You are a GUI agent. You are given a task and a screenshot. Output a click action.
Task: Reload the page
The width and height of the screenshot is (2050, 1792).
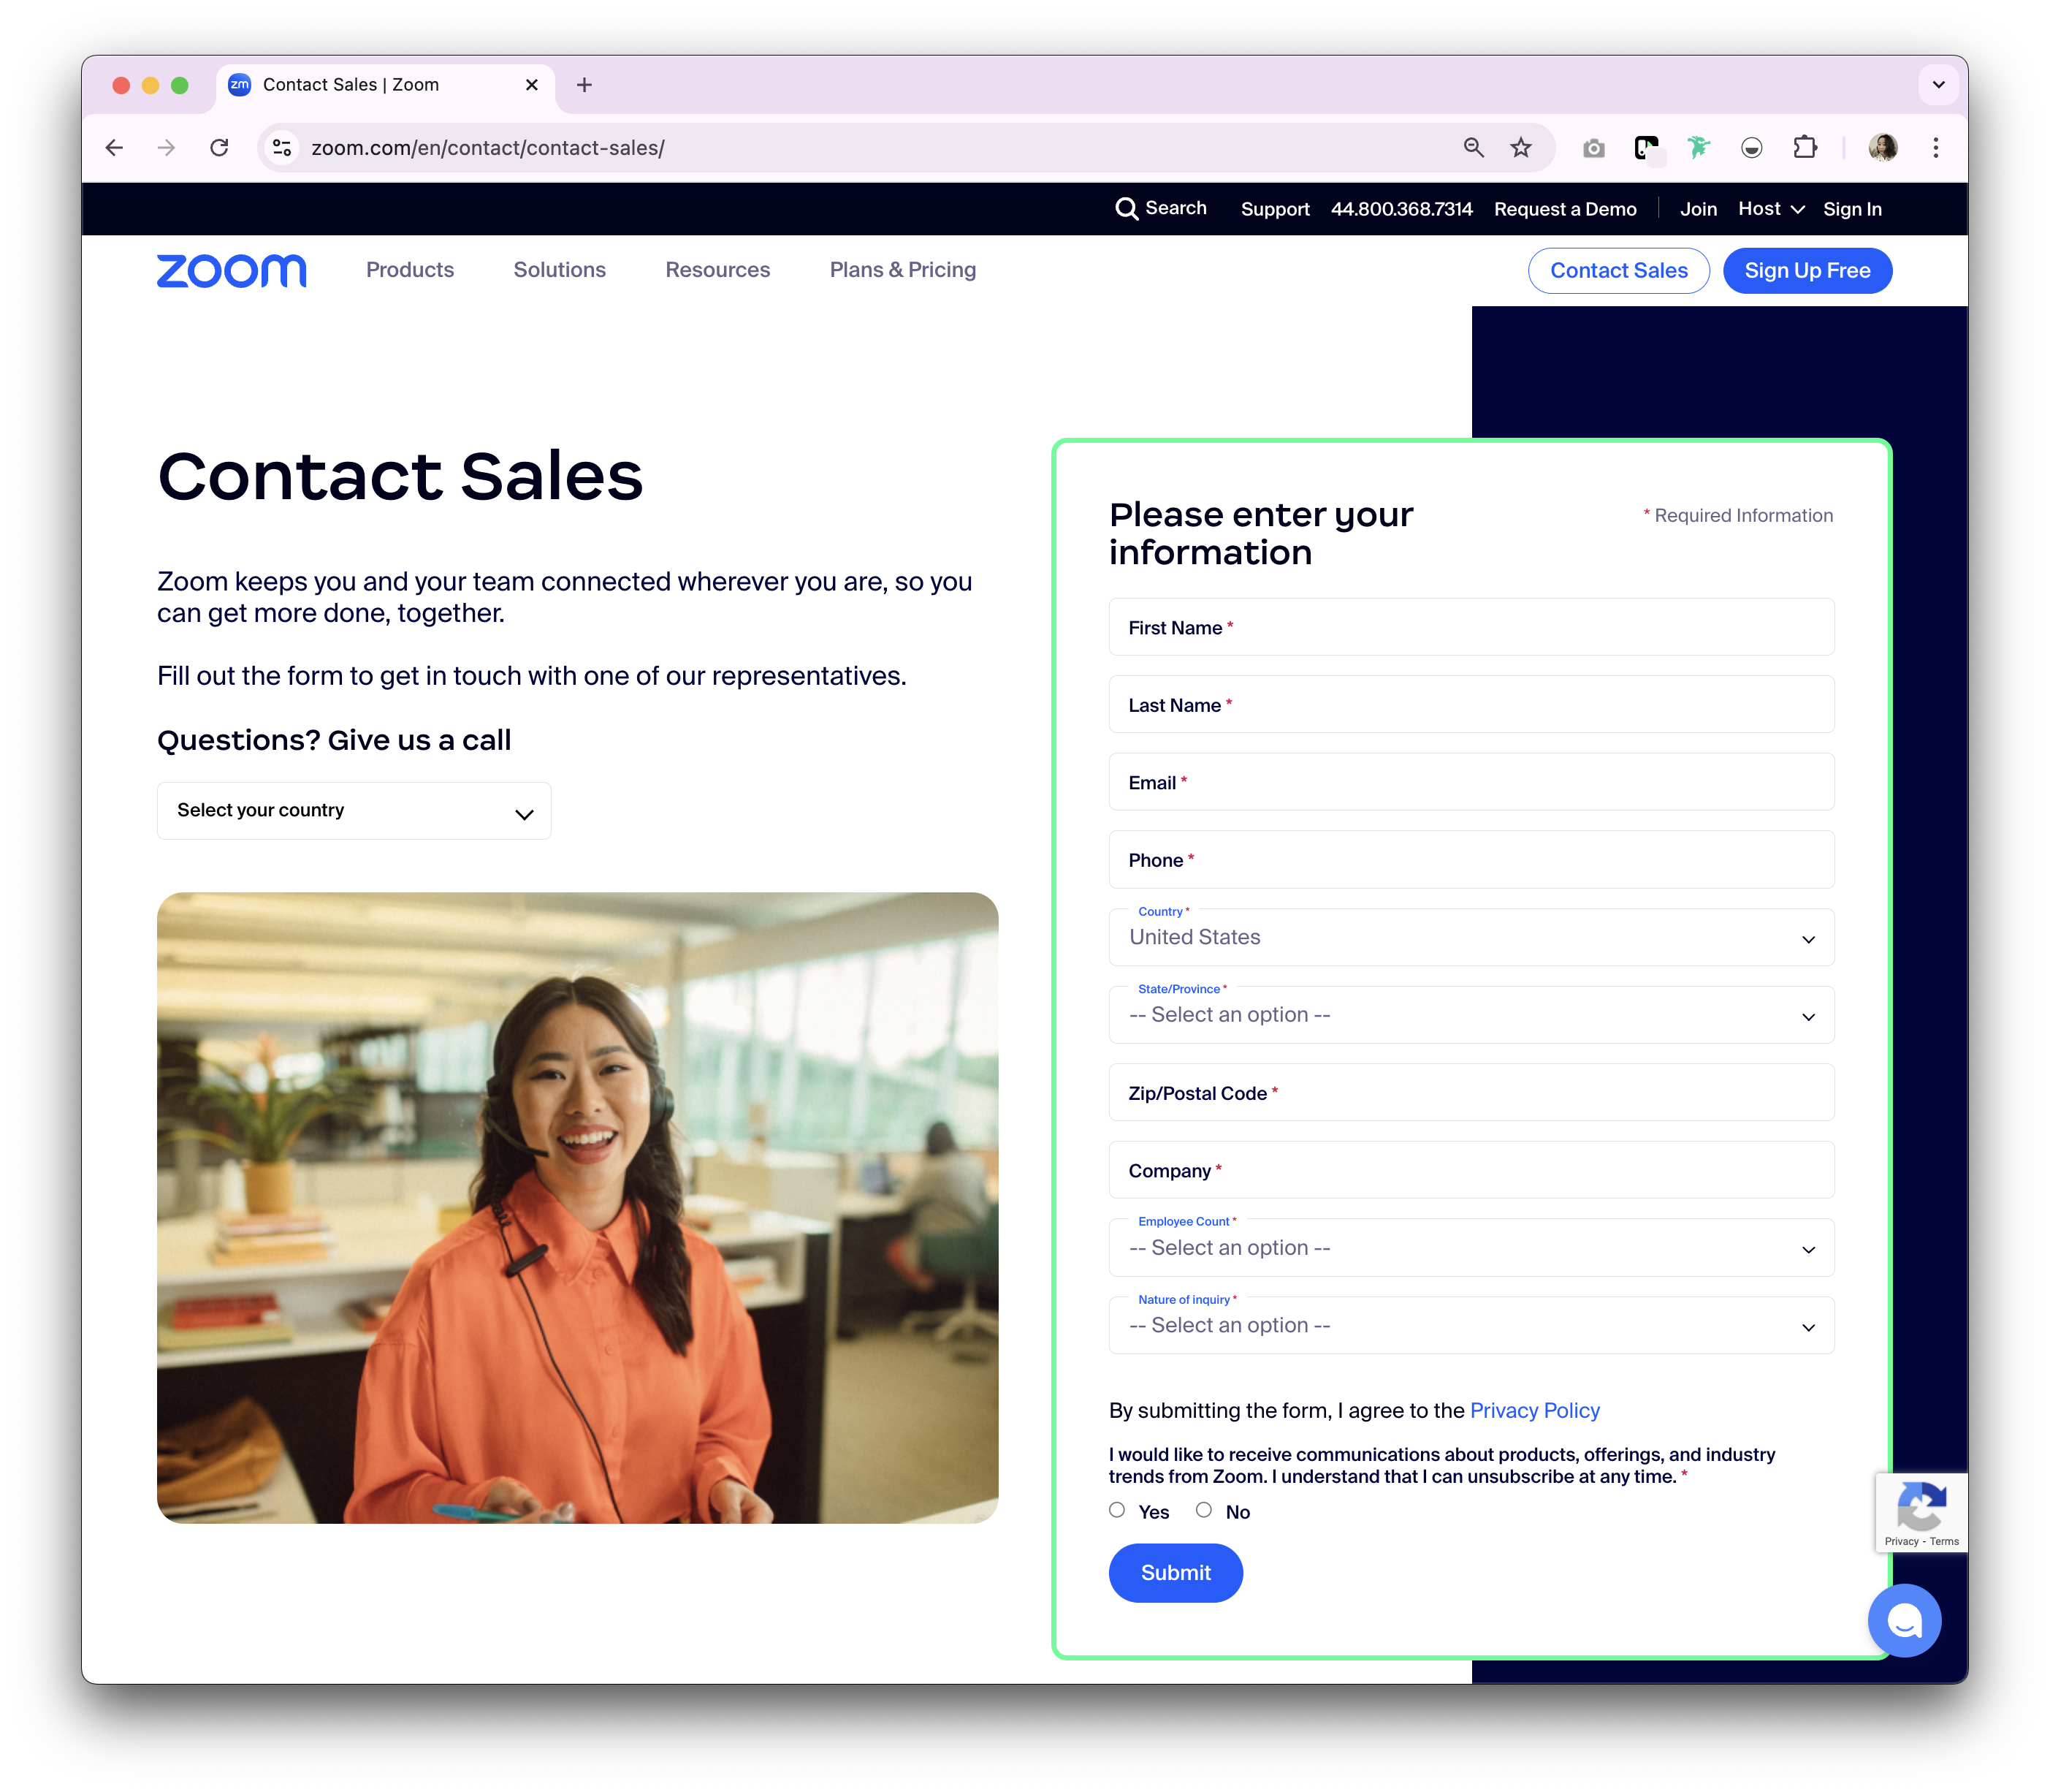tap(219, 148)
